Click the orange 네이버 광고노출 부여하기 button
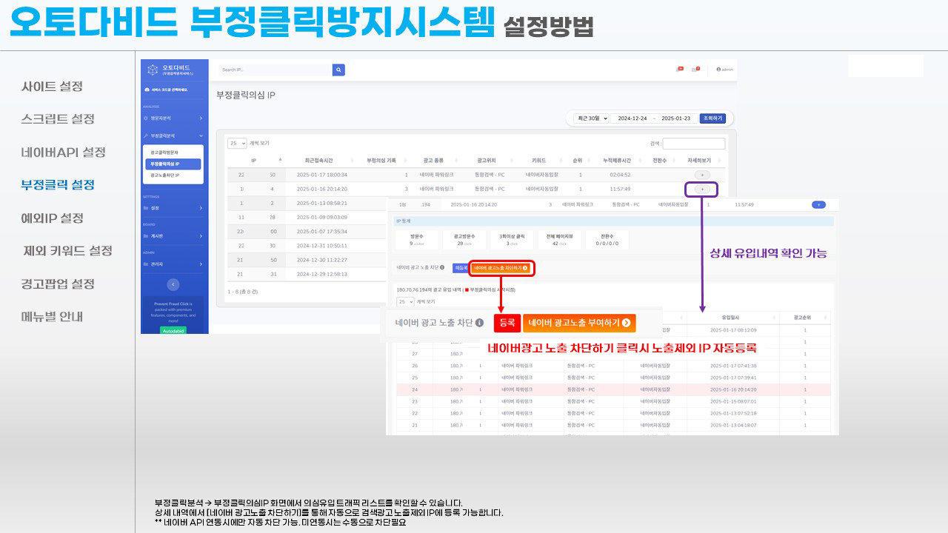 click(579, 323)
